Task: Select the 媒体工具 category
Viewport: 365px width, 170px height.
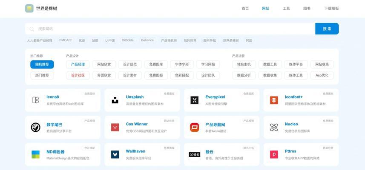Action: click(x=296, y=75)
